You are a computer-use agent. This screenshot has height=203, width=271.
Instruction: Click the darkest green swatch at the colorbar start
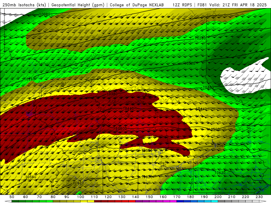pos(15,201)
